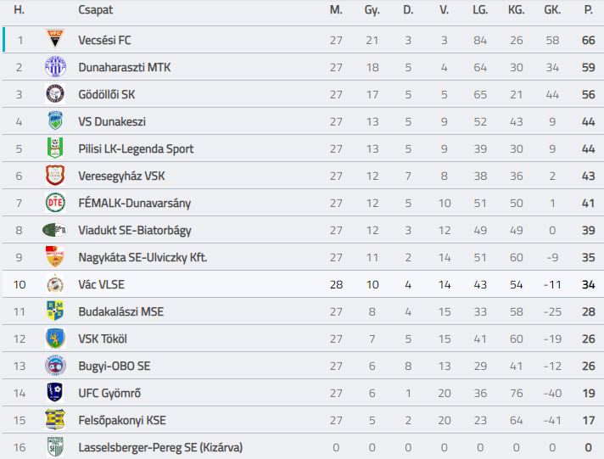Open the Bugyi-OBO SE team name
The image size is (604, 459).
point(115,367)
